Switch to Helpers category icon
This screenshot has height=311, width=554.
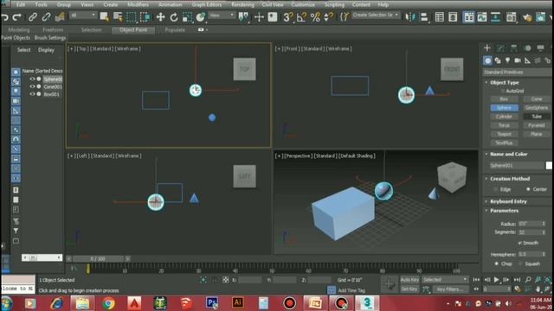527,60
